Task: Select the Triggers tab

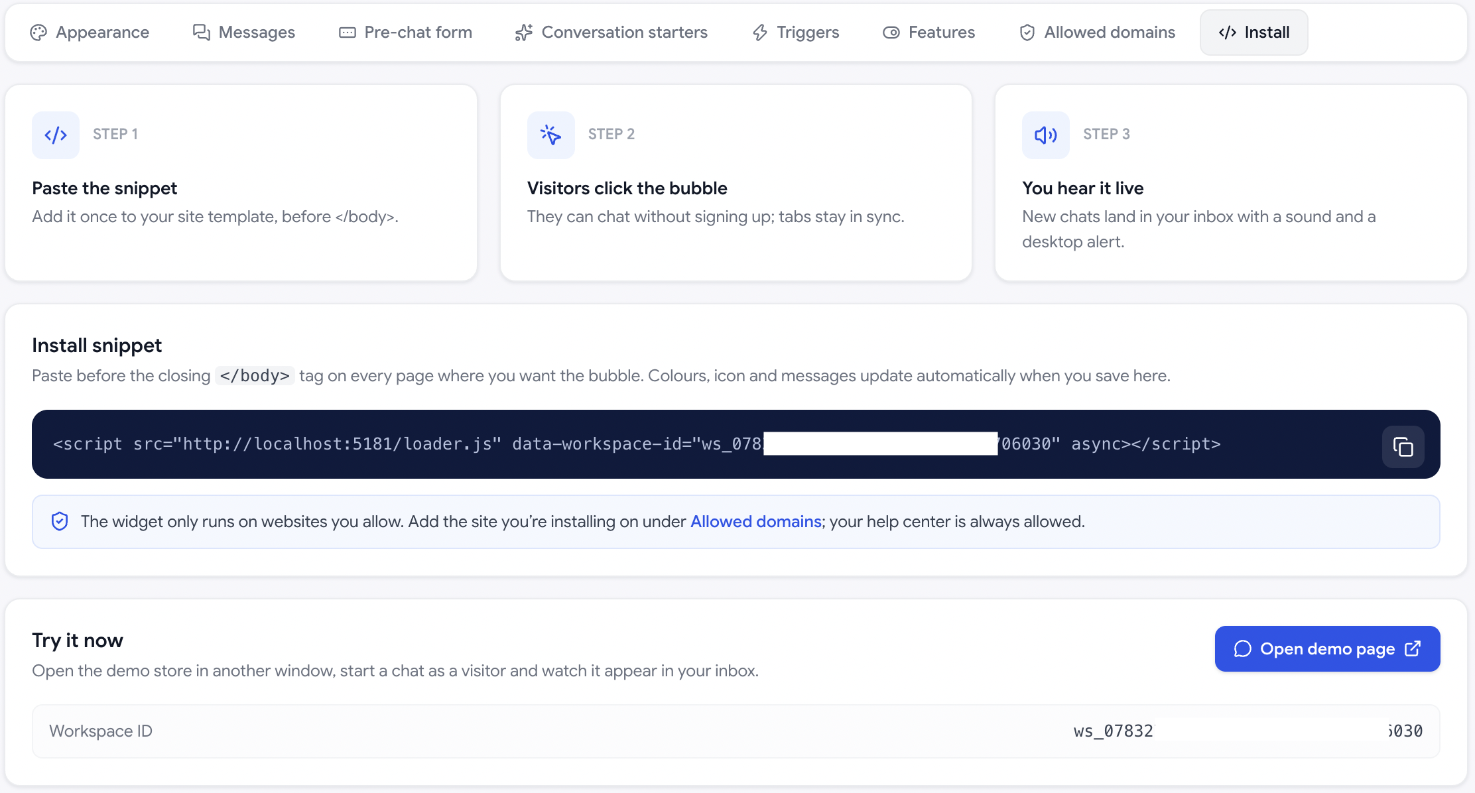Action: coord(795,32)
